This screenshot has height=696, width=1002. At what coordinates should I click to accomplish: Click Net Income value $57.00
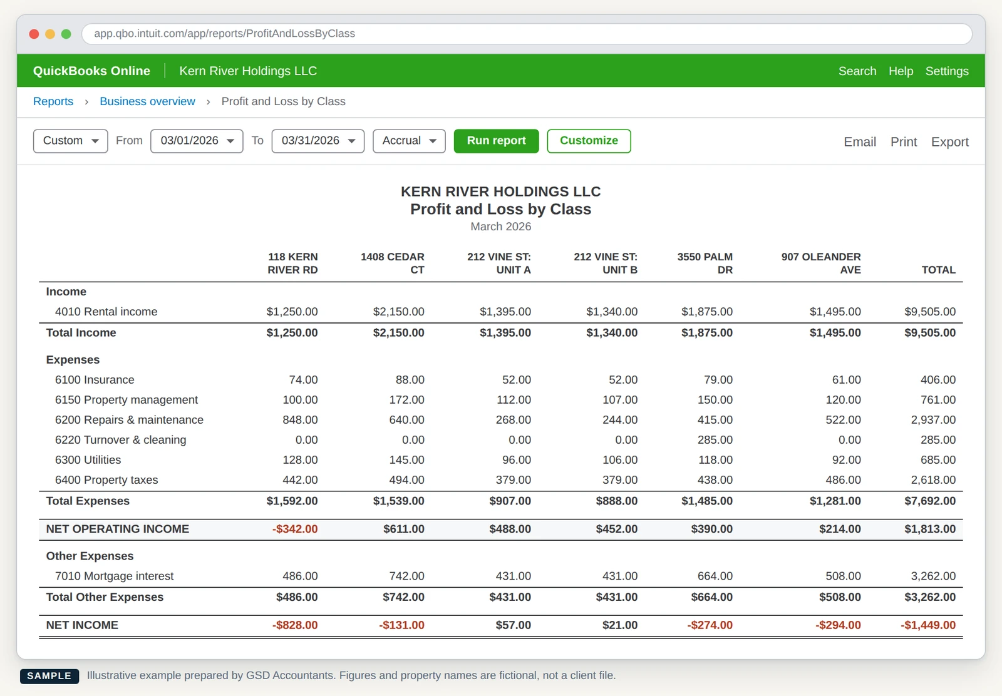click(x=513, y=625)
